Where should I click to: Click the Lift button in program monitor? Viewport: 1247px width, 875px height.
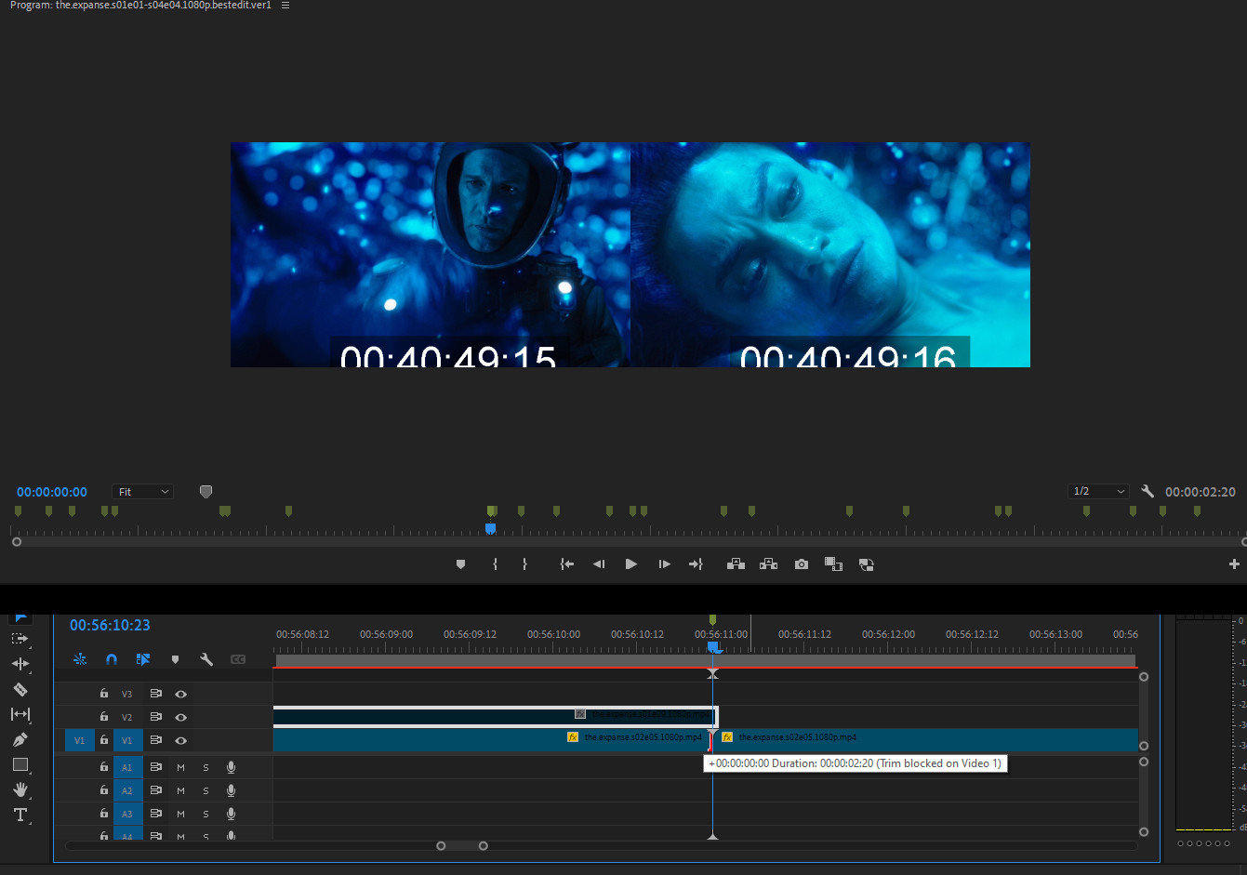pyautogui.click(x=736, y=564)
